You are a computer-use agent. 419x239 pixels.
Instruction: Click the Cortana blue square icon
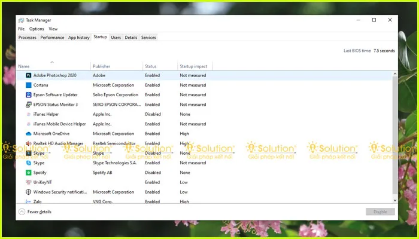28,85
